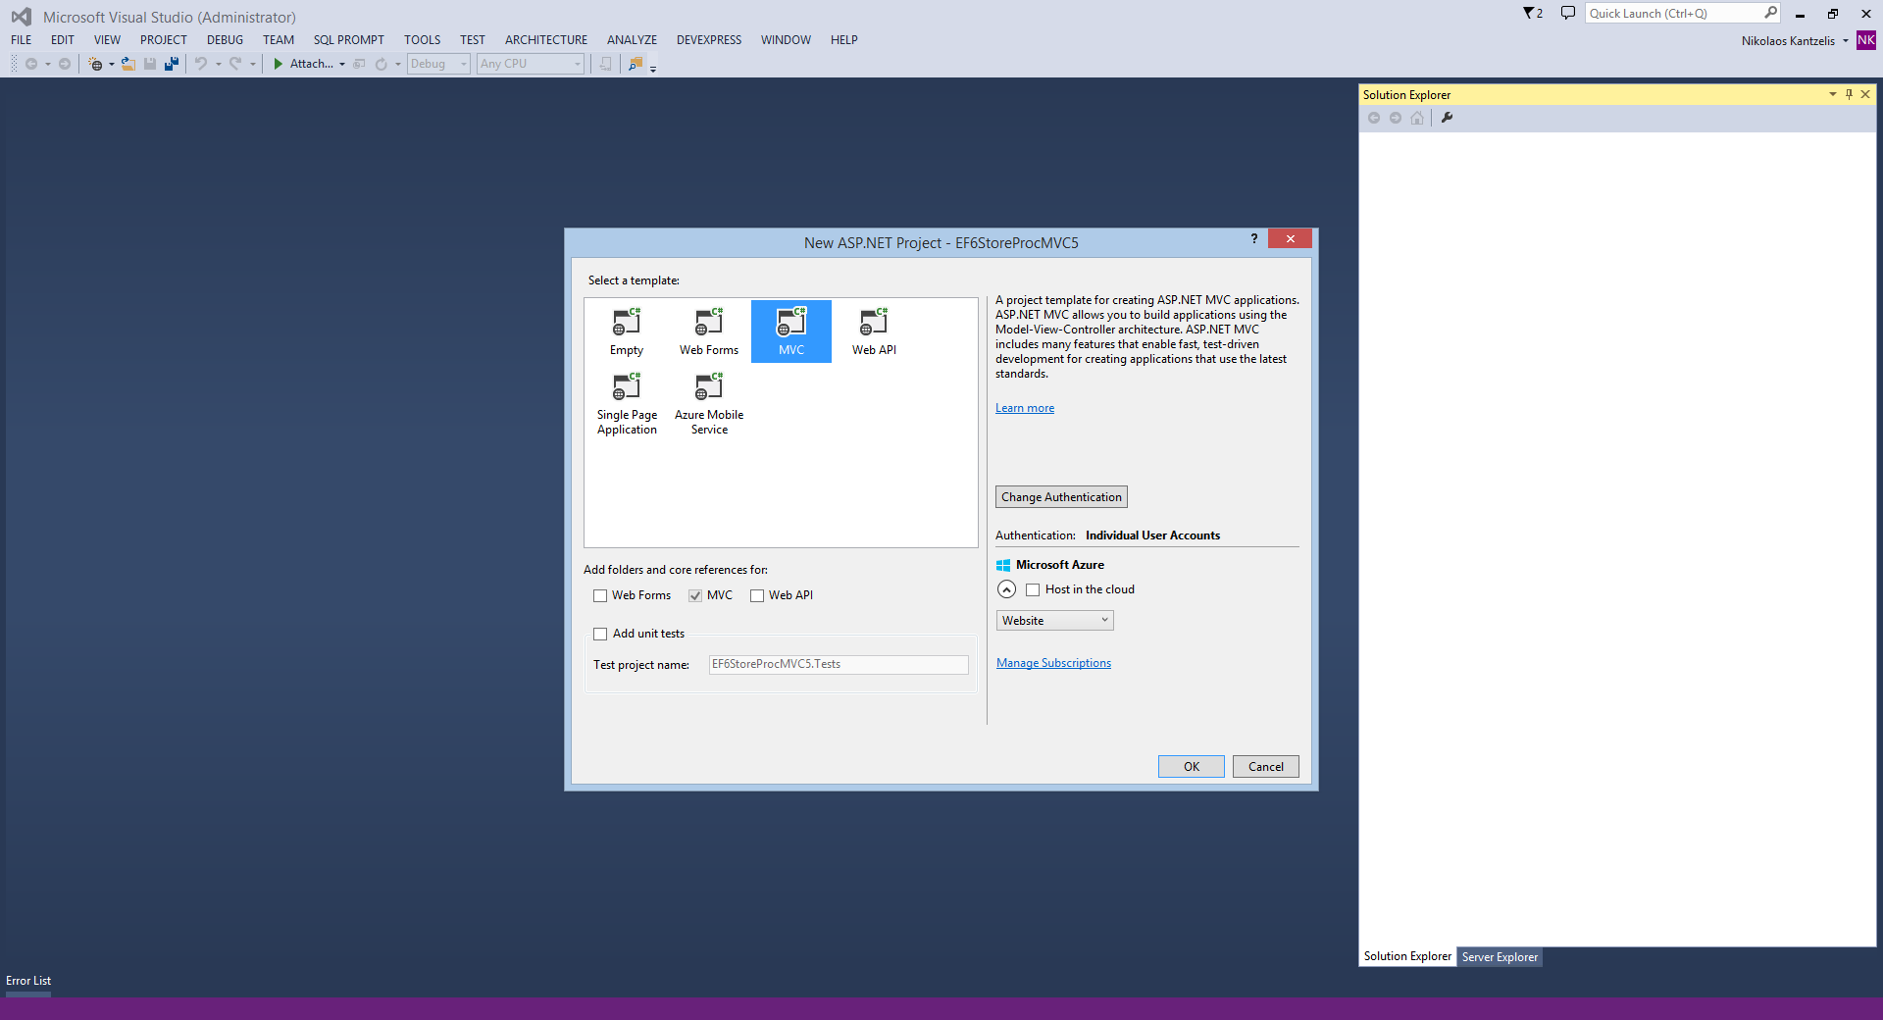
Task: Click the dialog help question mark
Action: pos(1253,238)
